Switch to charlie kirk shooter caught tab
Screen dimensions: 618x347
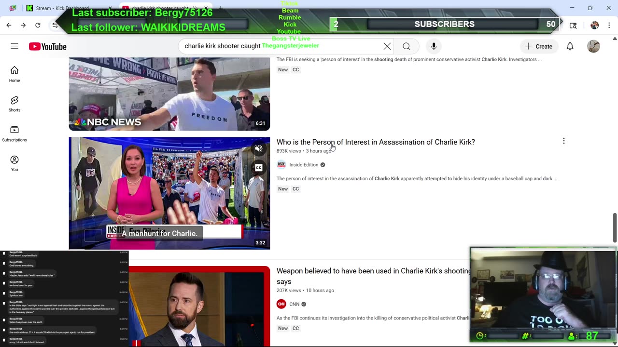(x=164, y=8)
